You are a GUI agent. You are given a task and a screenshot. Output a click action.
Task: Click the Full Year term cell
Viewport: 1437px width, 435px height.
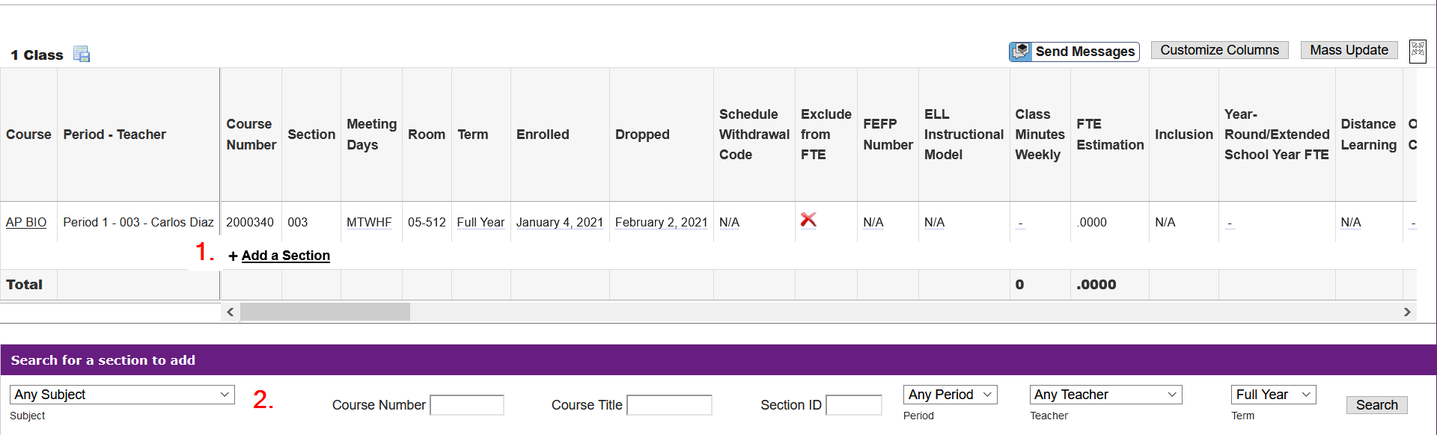pyautogui.click(x=480, y=222)
